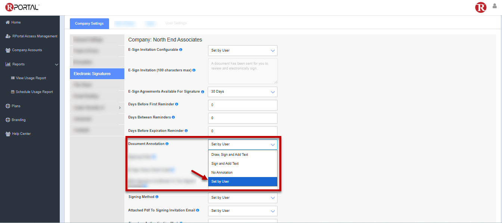Click info icon by E-Sign Agreements Available For Signature

click(x=203, y=92)
